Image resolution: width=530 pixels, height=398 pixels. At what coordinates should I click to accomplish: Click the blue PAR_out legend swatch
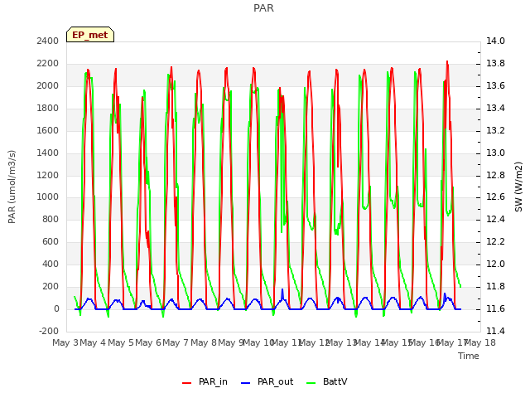coord(246,383)
